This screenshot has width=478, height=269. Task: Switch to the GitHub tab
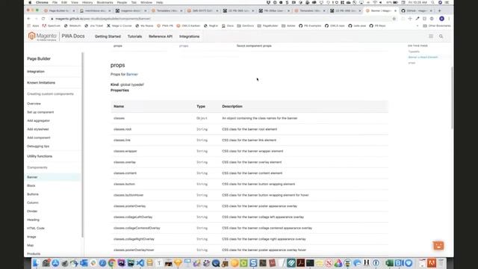(416, 10)
